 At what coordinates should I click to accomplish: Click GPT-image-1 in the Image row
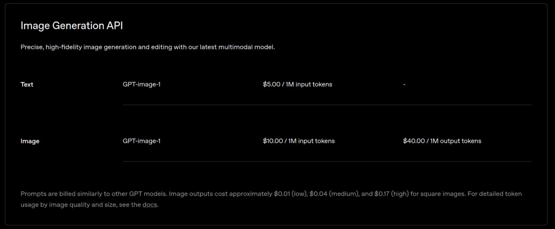(142, 141)
